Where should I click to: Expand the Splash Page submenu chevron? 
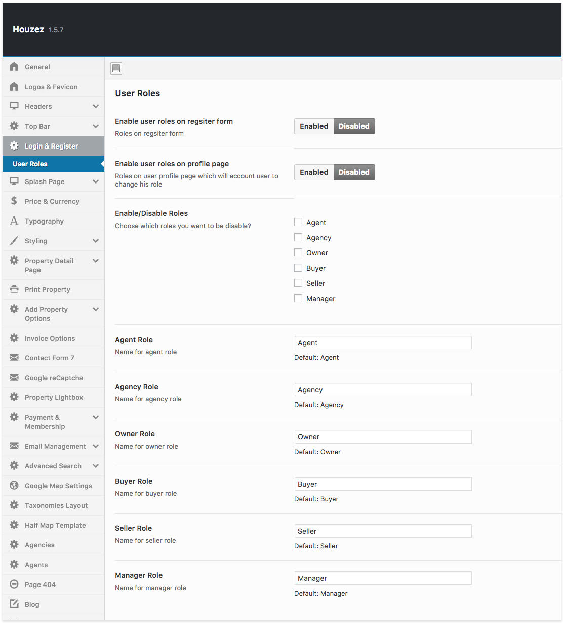coord(96,181)
